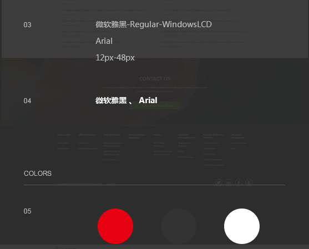Click the fourth social icon after Facebook
309x249 pixels.
point(249,182)
